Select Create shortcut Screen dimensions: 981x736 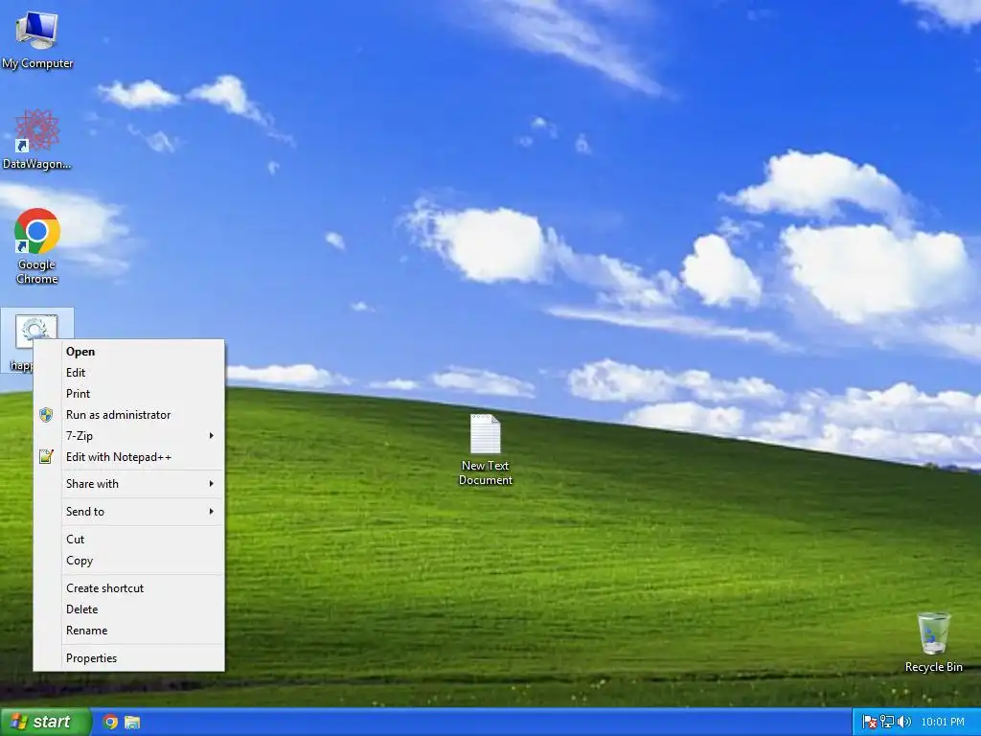tap(129, 588)
